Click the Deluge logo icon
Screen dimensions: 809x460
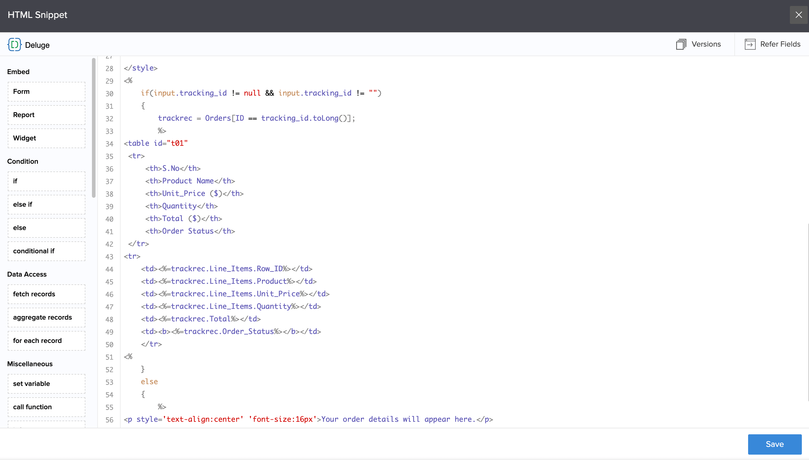pos(15,44)
